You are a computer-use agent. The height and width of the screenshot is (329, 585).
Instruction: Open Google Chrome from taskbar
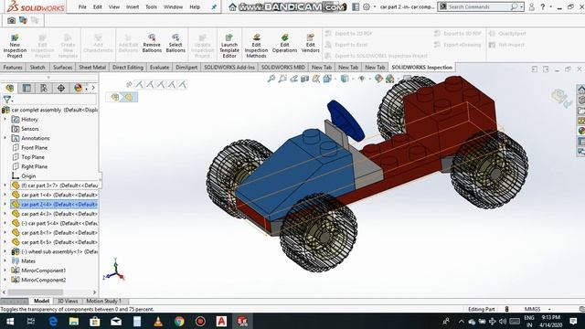[179, 321]
